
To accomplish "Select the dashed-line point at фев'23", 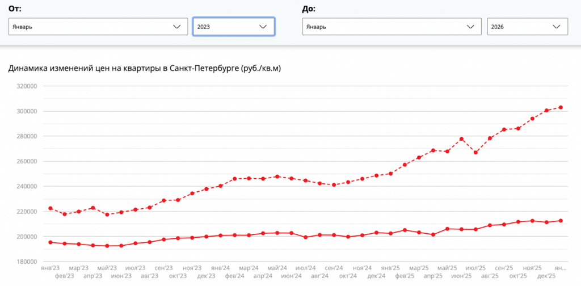I will click(x=65, y=214).
